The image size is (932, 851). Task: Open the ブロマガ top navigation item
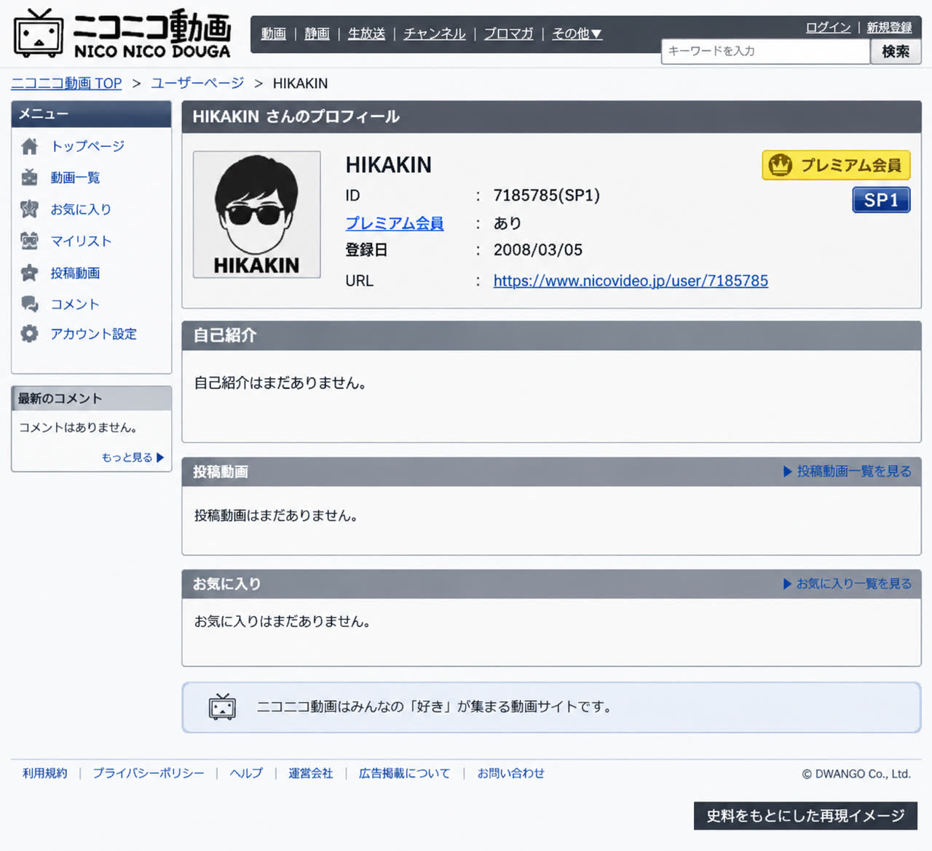pyautogui.click(x=508, y=33)
